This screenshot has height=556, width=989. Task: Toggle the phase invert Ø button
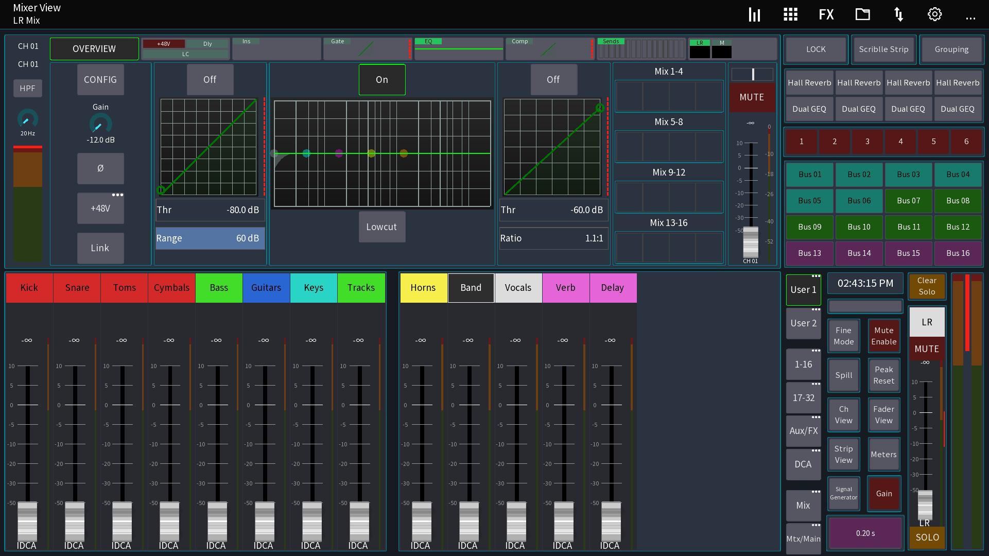(x=100, y=168)
